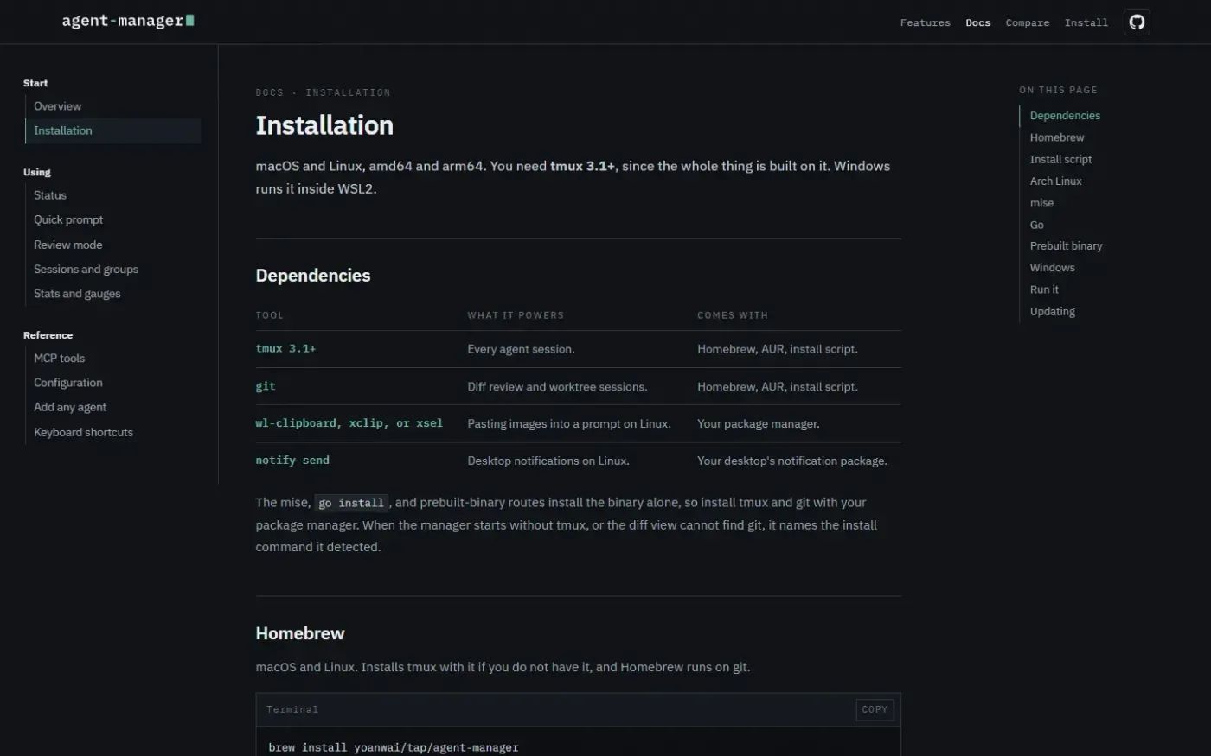The height and width of the screenshot is (756, 1211).
Task: Open the Status docs page
Action: [49, 195]
